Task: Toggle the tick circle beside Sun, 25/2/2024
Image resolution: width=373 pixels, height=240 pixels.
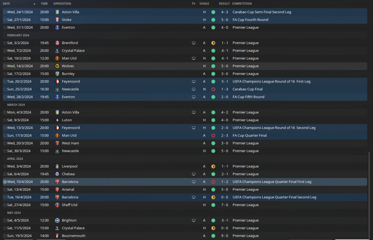Action: click(x=5, y=89)
